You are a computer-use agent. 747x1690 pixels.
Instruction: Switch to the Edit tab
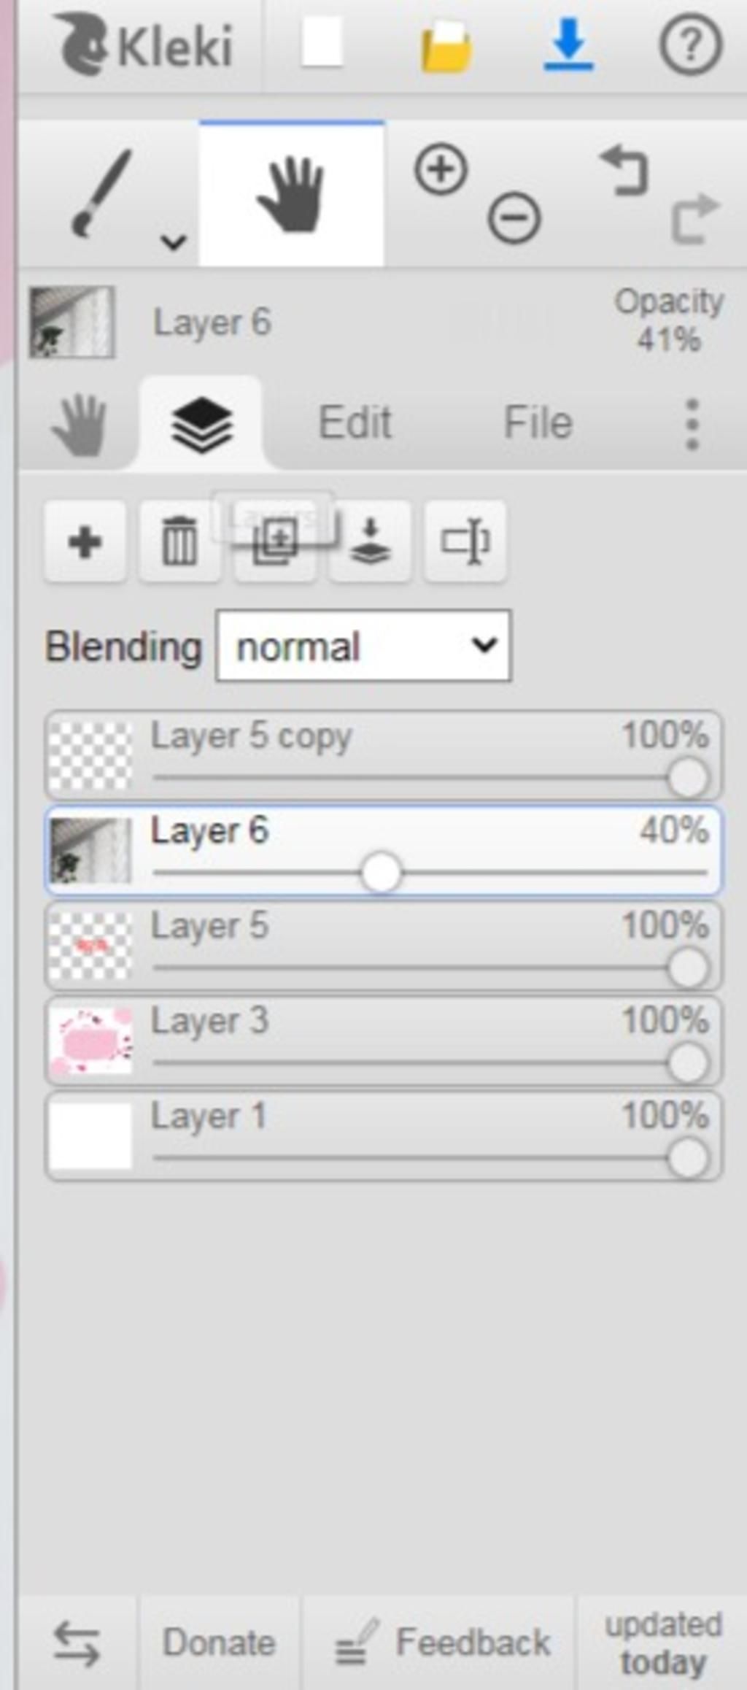tap(355, 422)
